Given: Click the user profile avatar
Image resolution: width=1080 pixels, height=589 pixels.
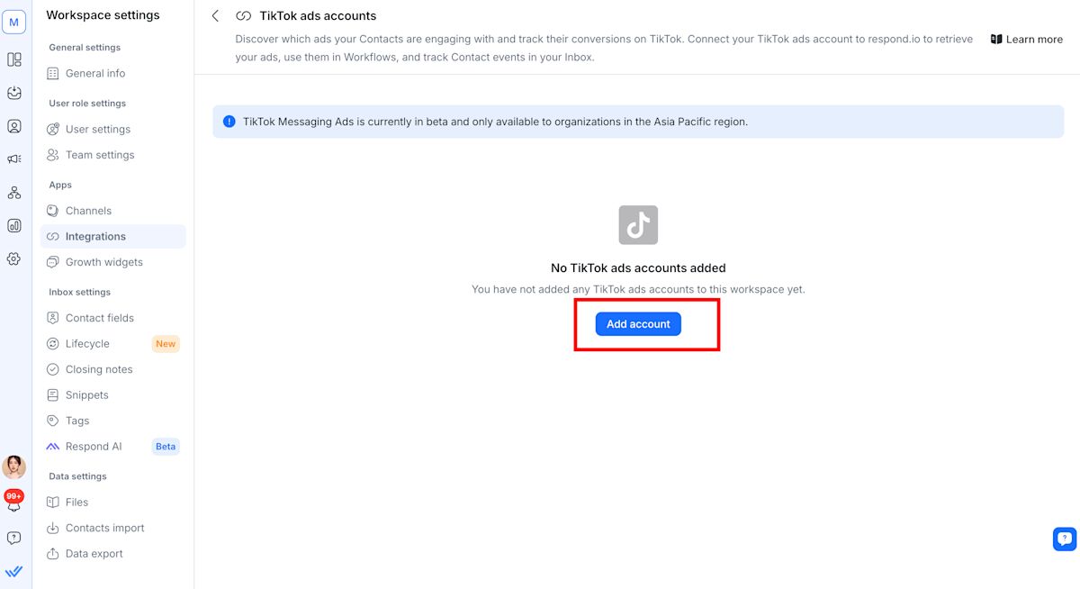Looking at the screenshot, I should point(14,467).
